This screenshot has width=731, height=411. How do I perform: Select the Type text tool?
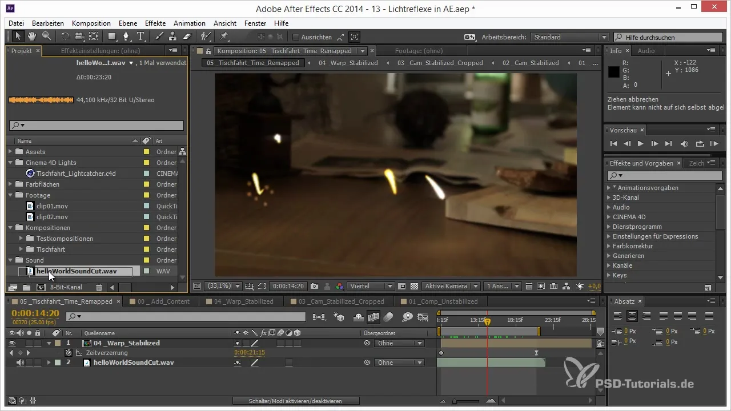[x=140, y=37]
